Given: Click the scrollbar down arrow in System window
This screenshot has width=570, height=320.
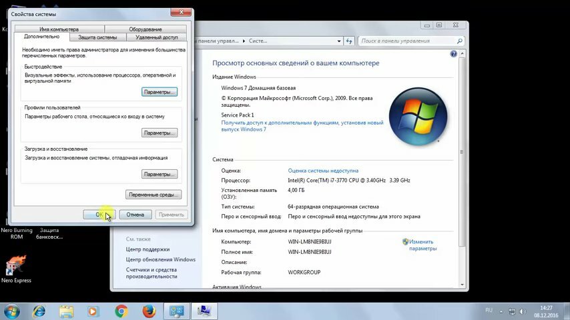Looking at the screenshot, I should click(x=462, y=285).
